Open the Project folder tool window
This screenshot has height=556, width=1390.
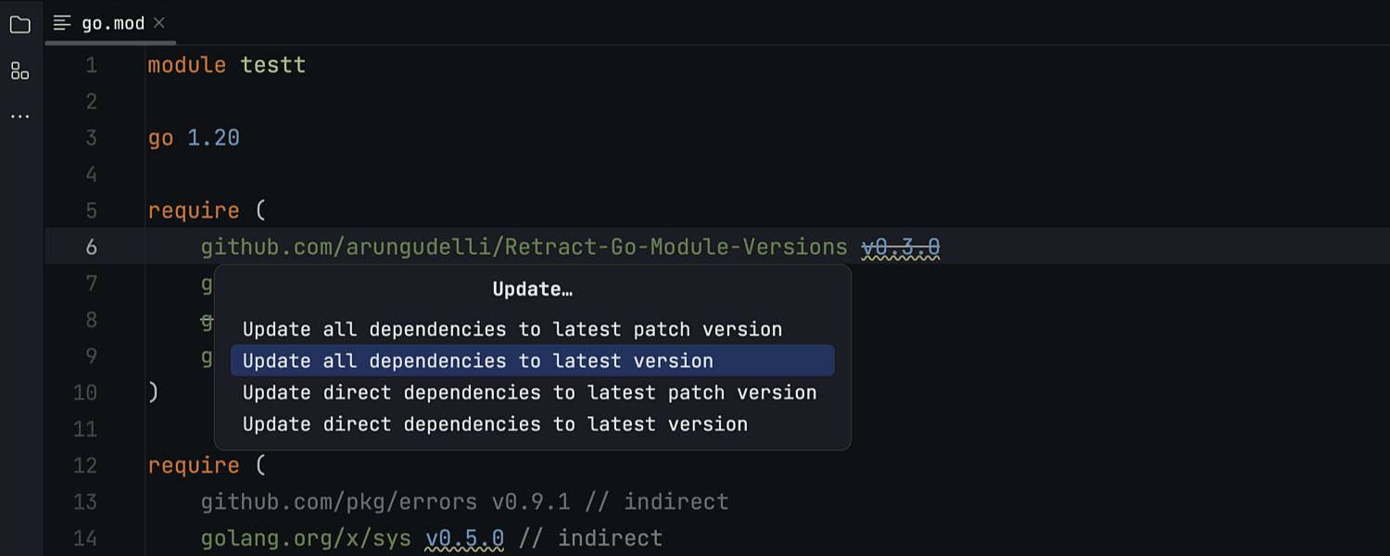(x=19, y=25)
